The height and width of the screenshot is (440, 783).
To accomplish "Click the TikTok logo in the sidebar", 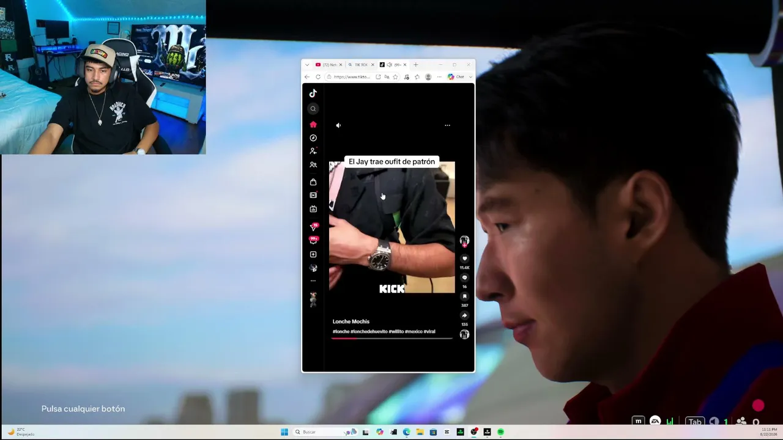I will tap(313, 93).
